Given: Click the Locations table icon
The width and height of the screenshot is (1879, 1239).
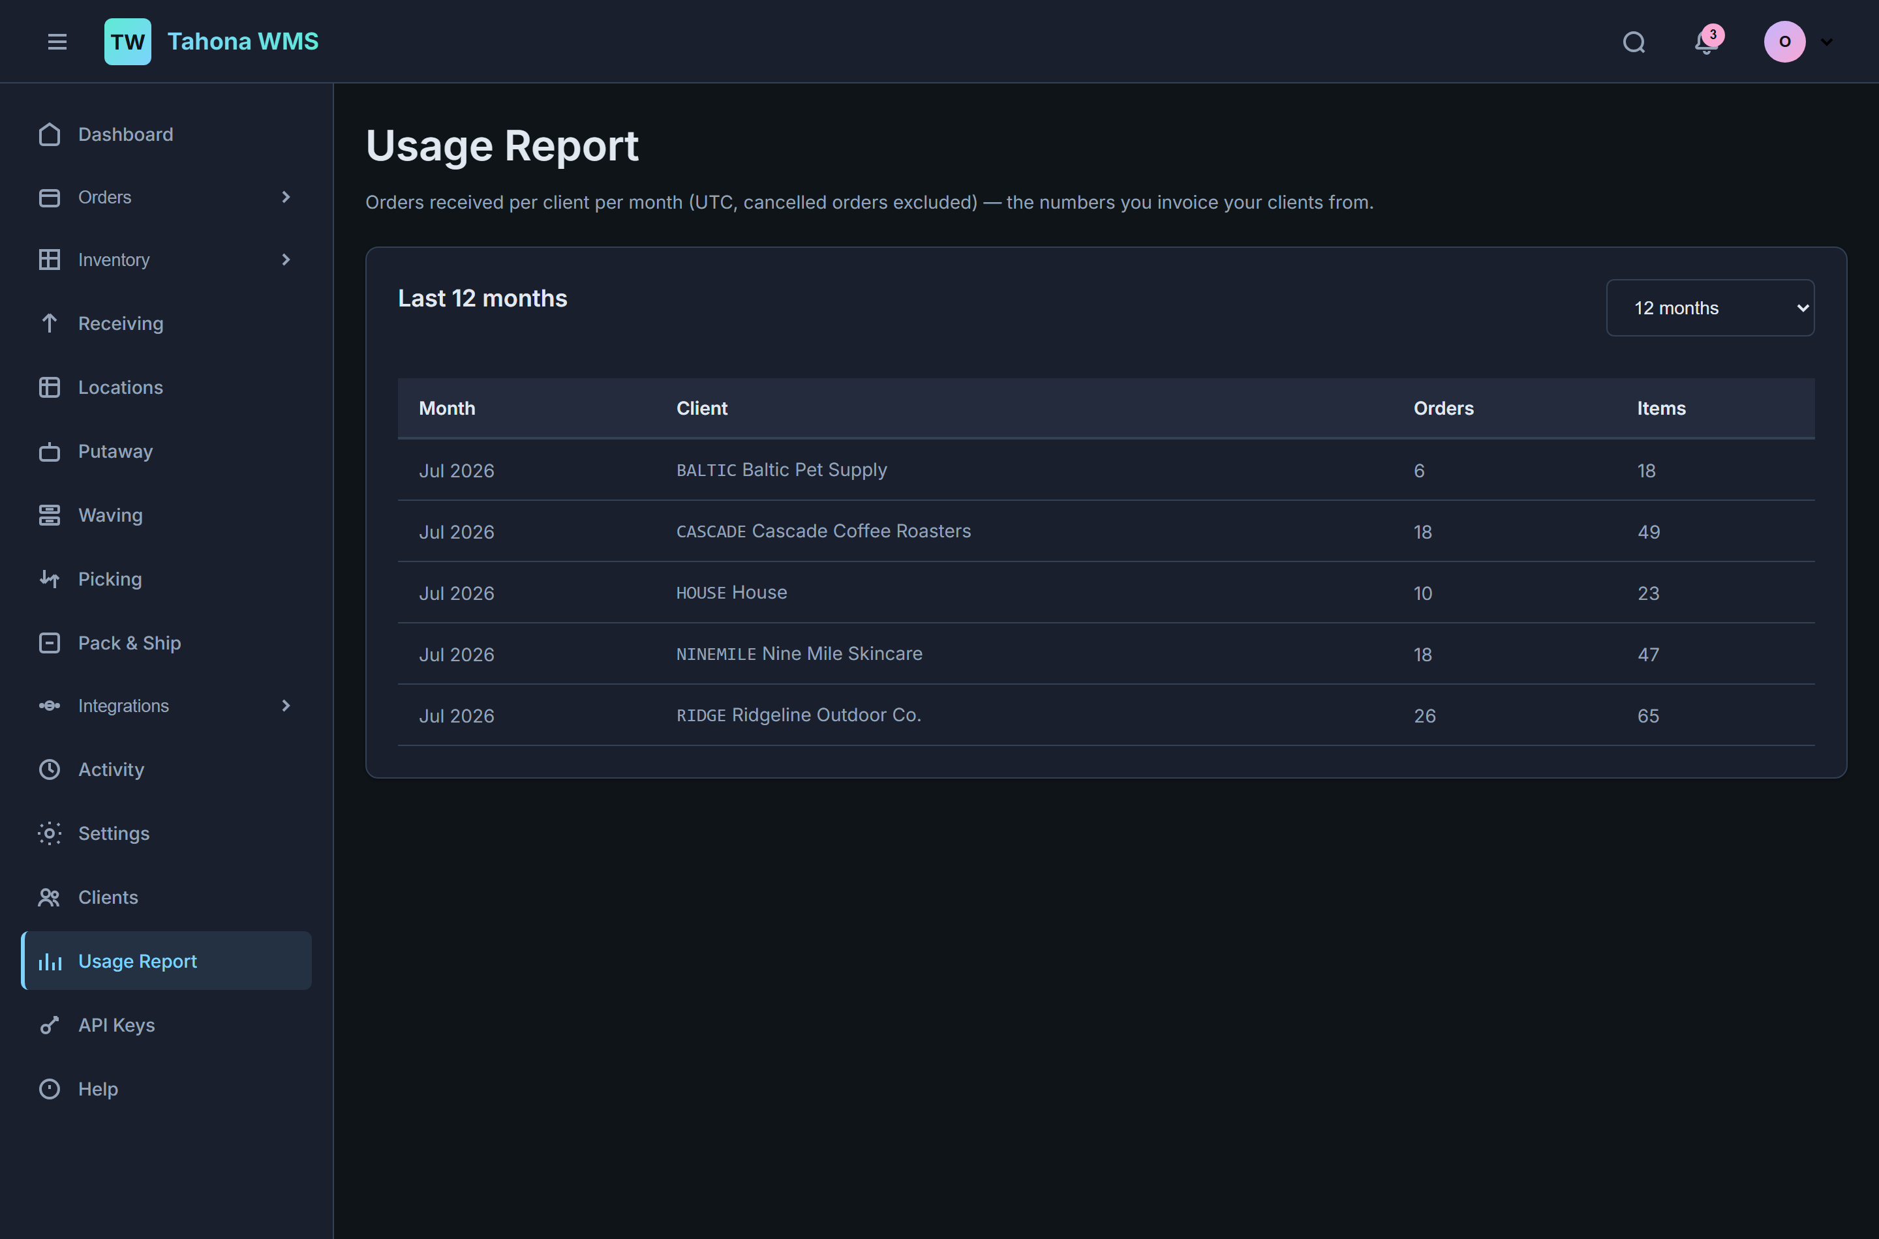Looking at the screenshot, I should [x=50, y=387].
